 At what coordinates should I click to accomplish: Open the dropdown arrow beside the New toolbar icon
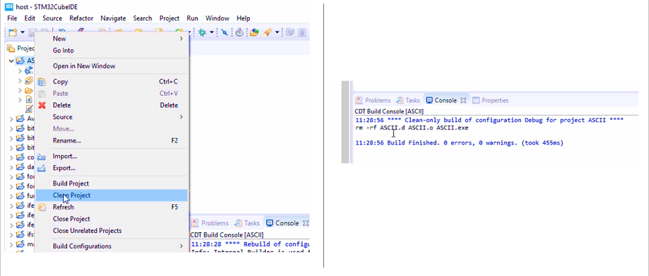pos(23,32)
